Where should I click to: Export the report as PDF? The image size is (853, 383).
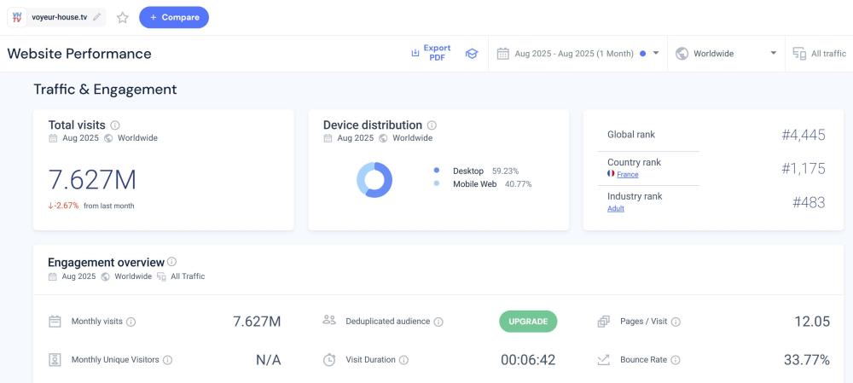(x=431, y=53)
